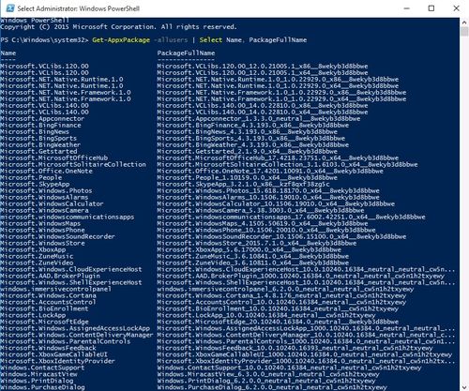Click Microsoft.MicrosoftEdge in Name column
The width and height of the screenshot is (469, 391).
click(44, 323)
